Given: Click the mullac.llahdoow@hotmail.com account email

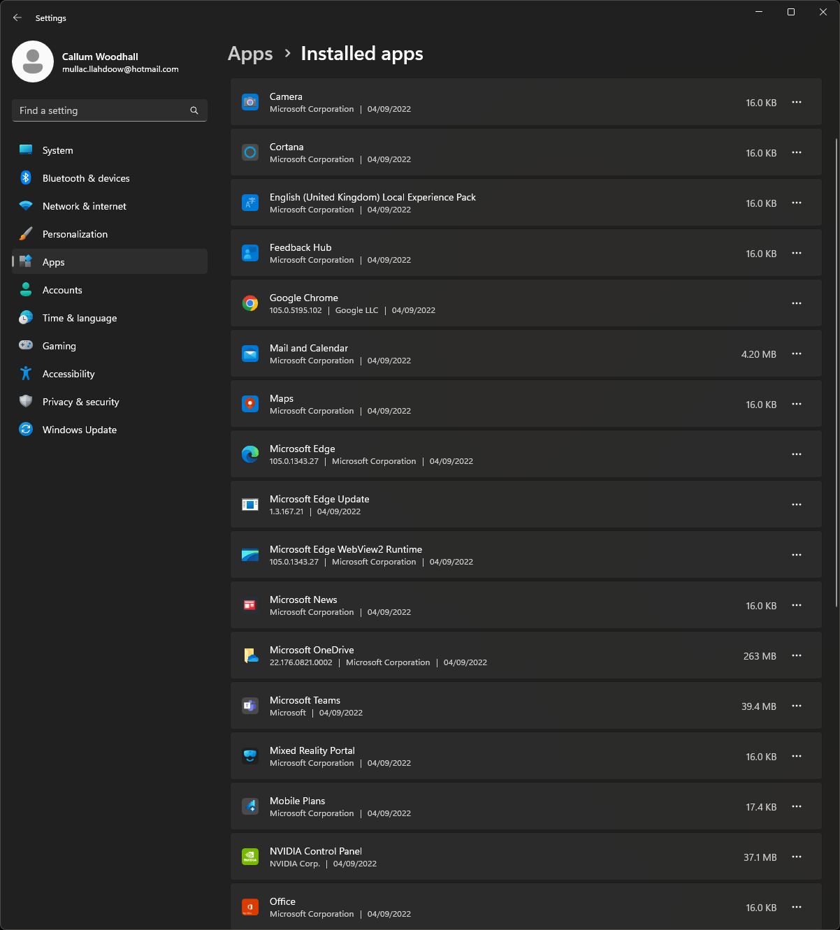Looking at the screenshot, I should (120, 69).
